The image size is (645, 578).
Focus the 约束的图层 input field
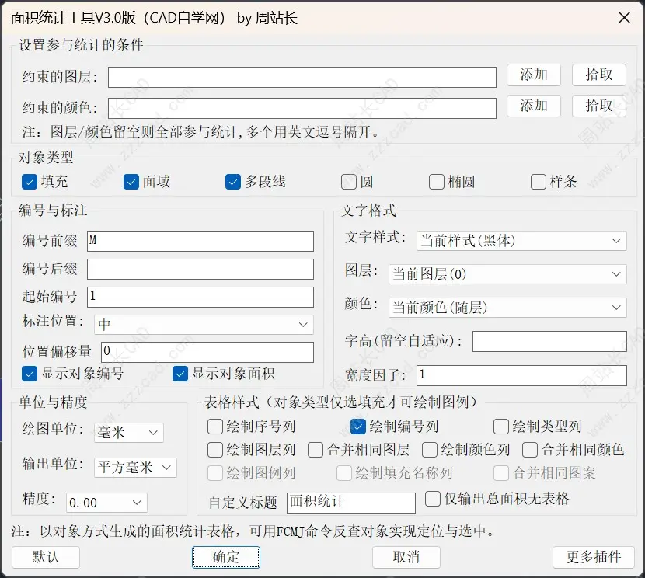[x=302, y=77]
